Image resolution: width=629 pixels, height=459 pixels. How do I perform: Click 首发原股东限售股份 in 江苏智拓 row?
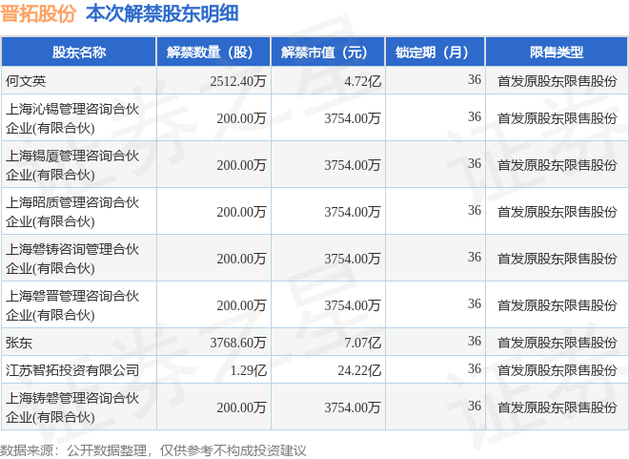click(558, 370)
